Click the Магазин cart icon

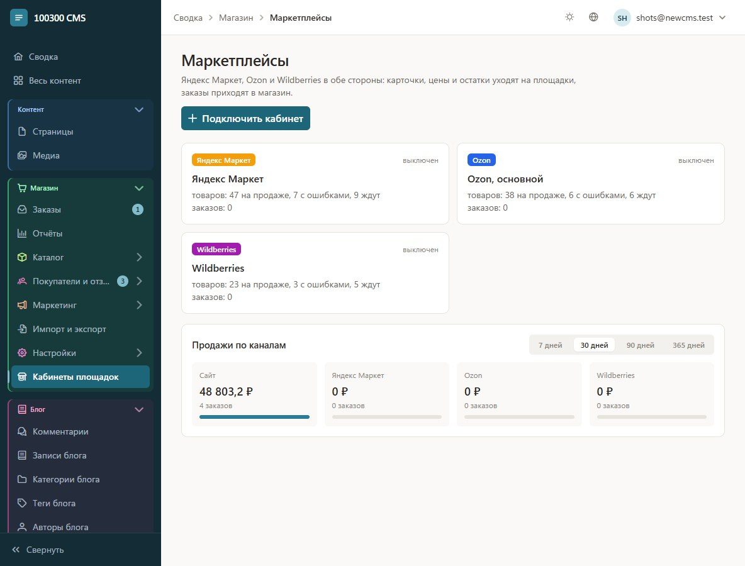click(x=22, y=188)
